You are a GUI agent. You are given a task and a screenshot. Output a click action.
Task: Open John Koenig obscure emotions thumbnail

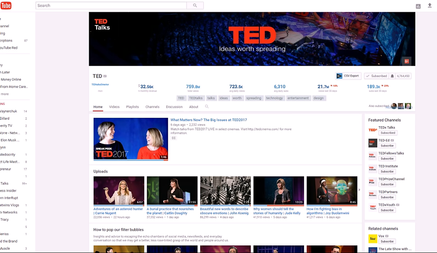click(226, 191)
